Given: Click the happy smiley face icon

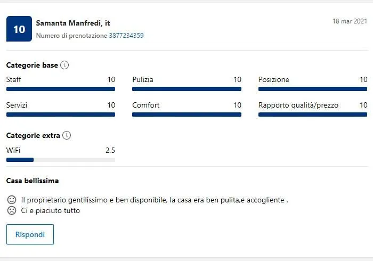Looking at the screenshot, I should (x=11, y=200).
